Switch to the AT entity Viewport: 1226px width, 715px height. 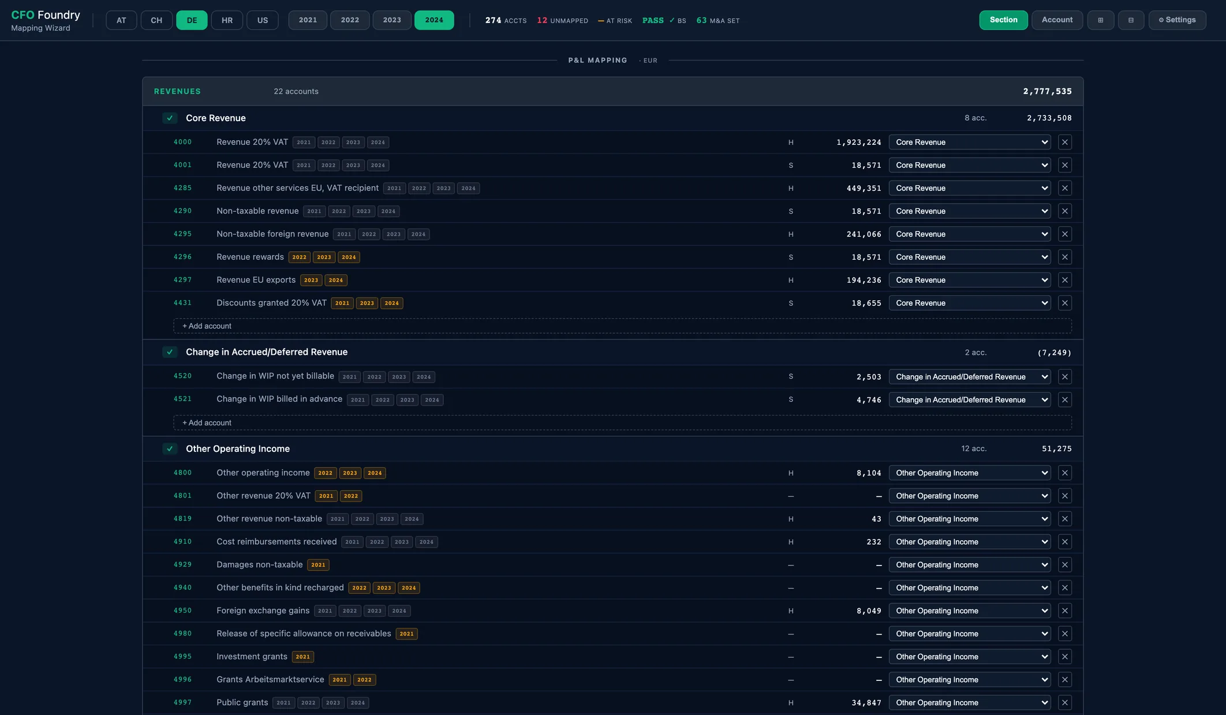(x=121, y=20)
